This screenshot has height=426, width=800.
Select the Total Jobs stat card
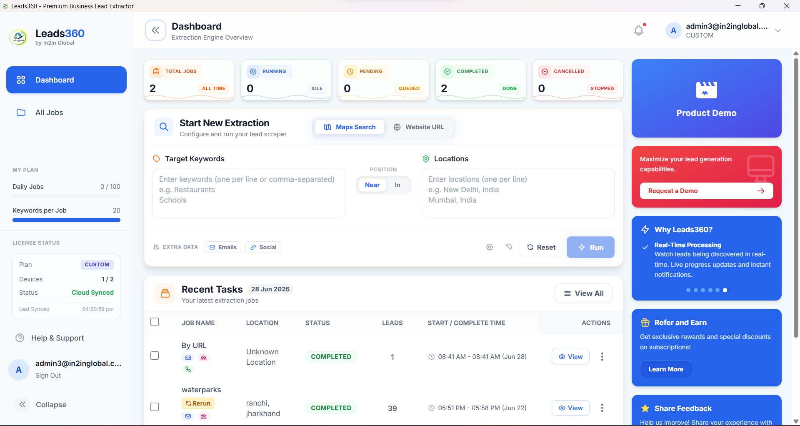[189, 80]
